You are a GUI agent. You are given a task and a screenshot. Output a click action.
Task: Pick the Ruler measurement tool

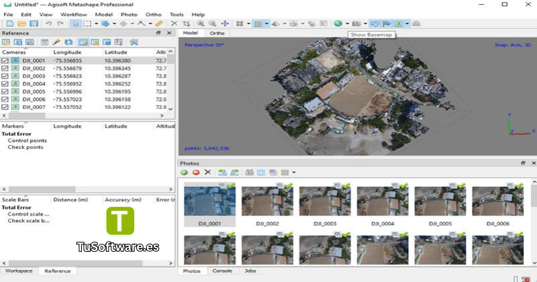pos(159,23)
